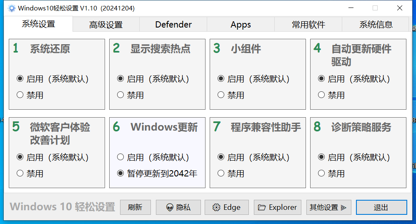Click the 程序兼容性助手 heading text

266,127
